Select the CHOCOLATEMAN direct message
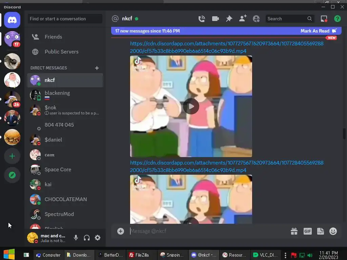Screen dimensions: 347x260 65,199
